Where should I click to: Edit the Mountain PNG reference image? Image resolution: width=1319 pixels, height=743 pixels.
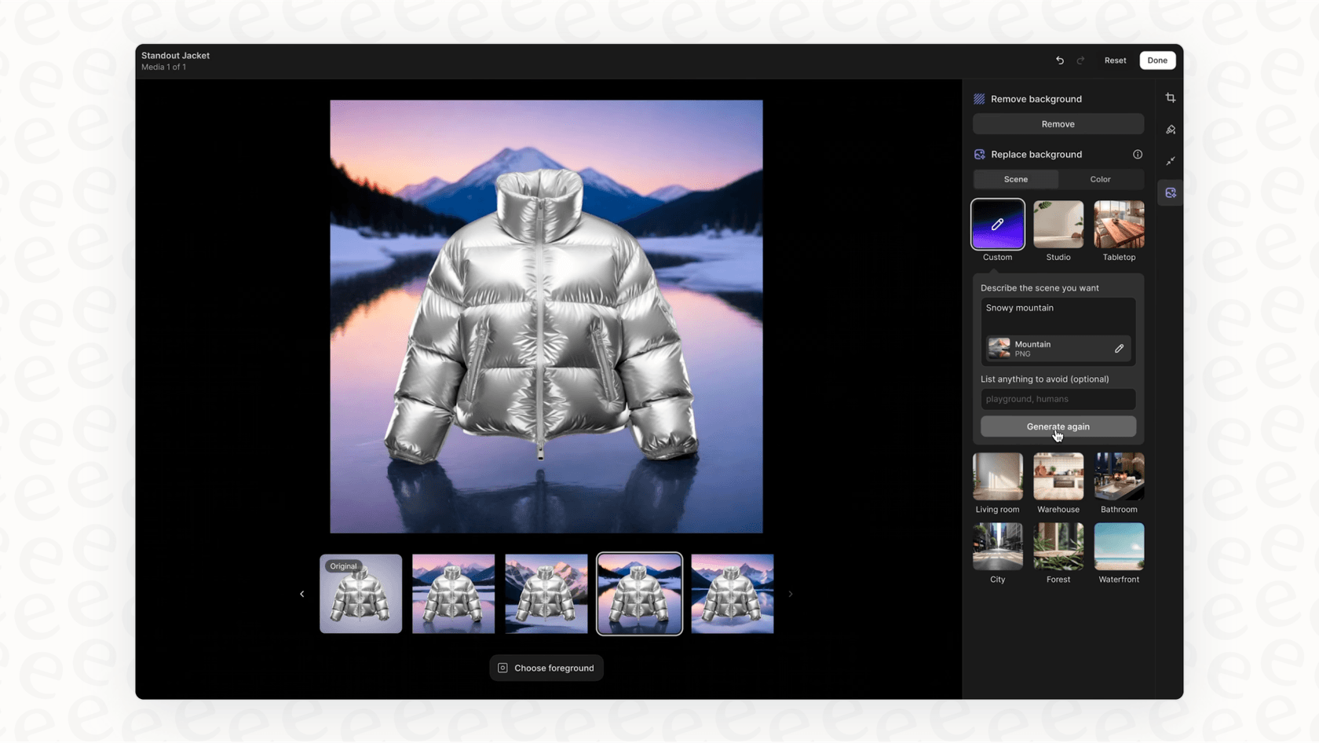pyautogui.click(x=1119, y=349)
